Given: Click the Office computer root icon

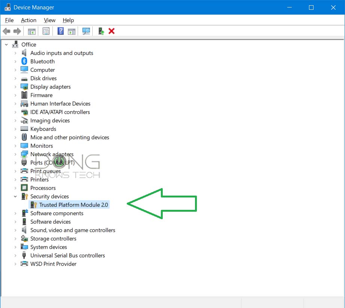Looking at the screenshot, I should 15,44.
